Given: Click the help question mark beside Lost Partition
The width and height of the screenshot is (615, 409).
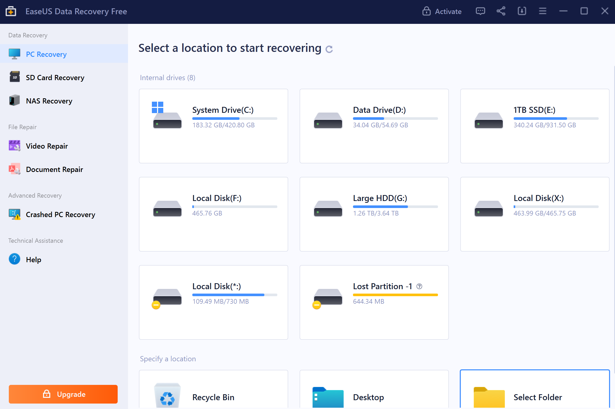Looking at the screenshot, I should pyautogui.click(x=419, y=286).
